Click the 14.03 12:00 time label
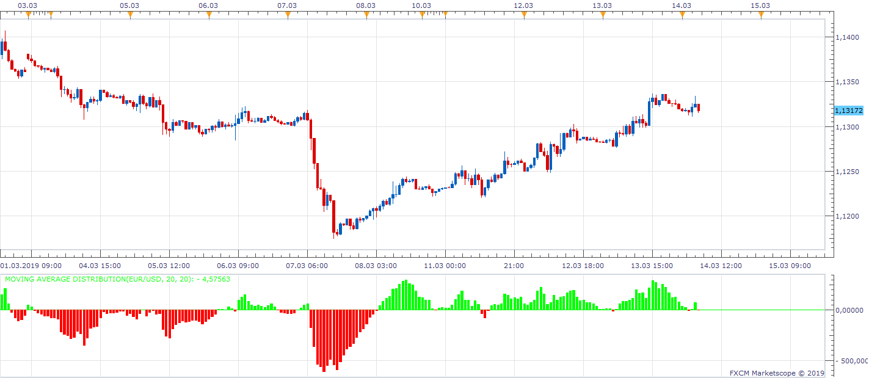This screenshot has width=869, height=378. [721, 266]
